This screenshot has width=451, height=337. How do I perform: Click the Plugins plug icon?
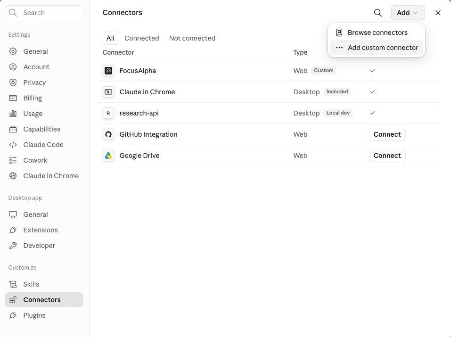13,315
